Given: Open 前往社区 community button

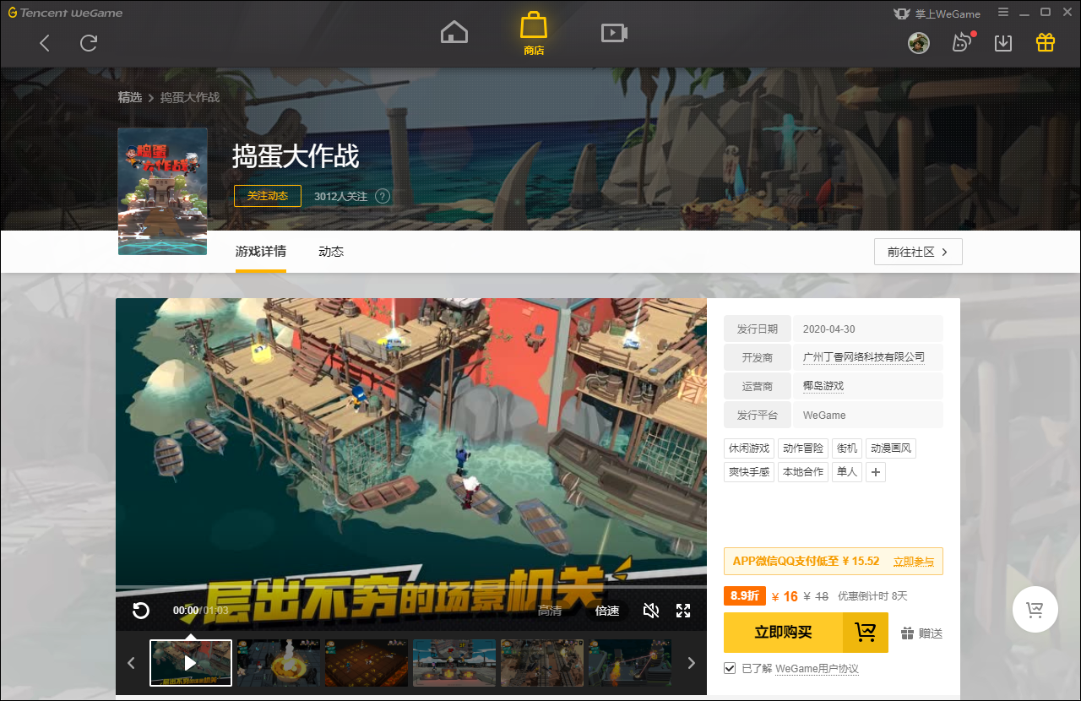Looking at the screenshot, I should (918, 252).
